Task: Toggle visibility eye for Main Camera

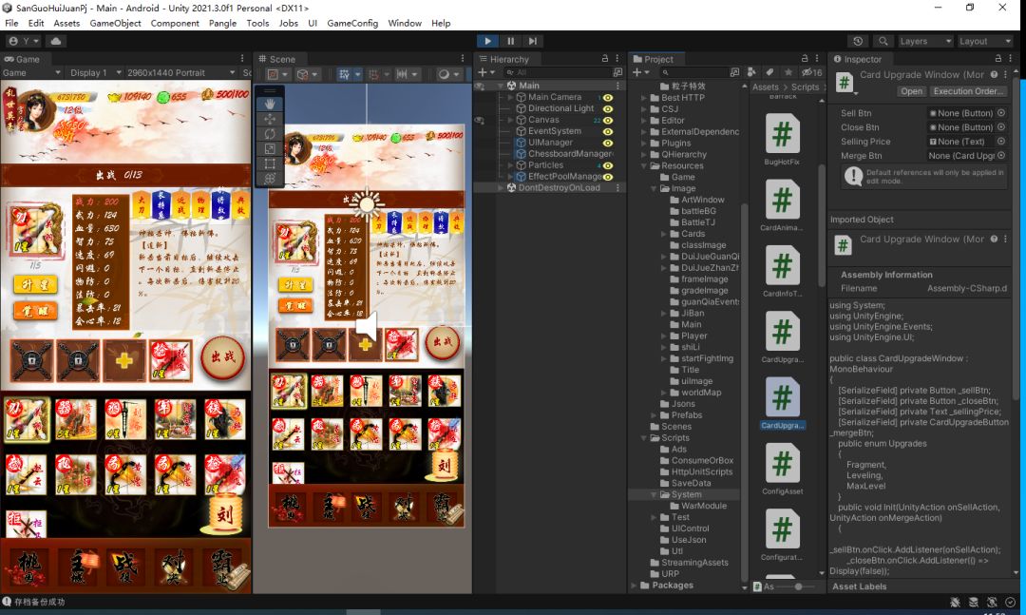Action: coord(608,97)
